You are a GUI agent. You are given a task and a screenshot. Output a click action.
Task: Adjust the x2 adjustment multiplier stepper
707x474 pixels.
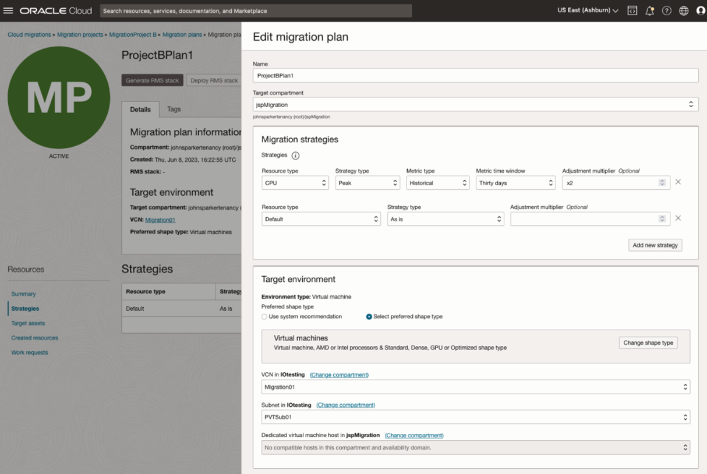click(x=662, y=182)
